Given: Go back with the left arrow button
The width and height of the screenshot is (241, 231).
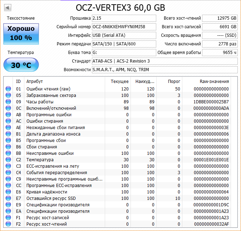Looking at the screenshot, I should point(8,8).
